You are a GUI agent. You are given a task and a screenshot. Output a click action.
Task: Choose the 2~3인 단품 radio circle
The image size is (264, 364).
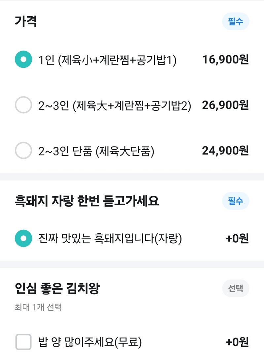[x=23, y=150]
